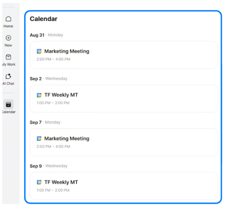The width and height of the screenshot is (228, 205).
Task: Select the AI Chat label in sidebar
Action: pyautogui.click(x=8, y=84)
